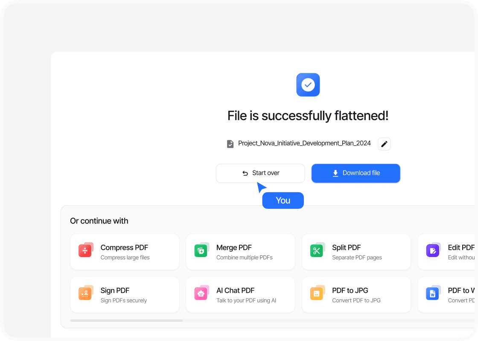Click the orange Sign PDF icon

pos(85,293)
